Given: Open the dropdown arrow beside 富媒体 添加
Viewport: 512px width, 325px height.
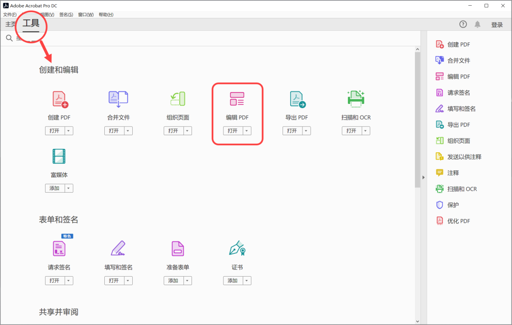Looking at the screenshot, I should tap(69, 188).
